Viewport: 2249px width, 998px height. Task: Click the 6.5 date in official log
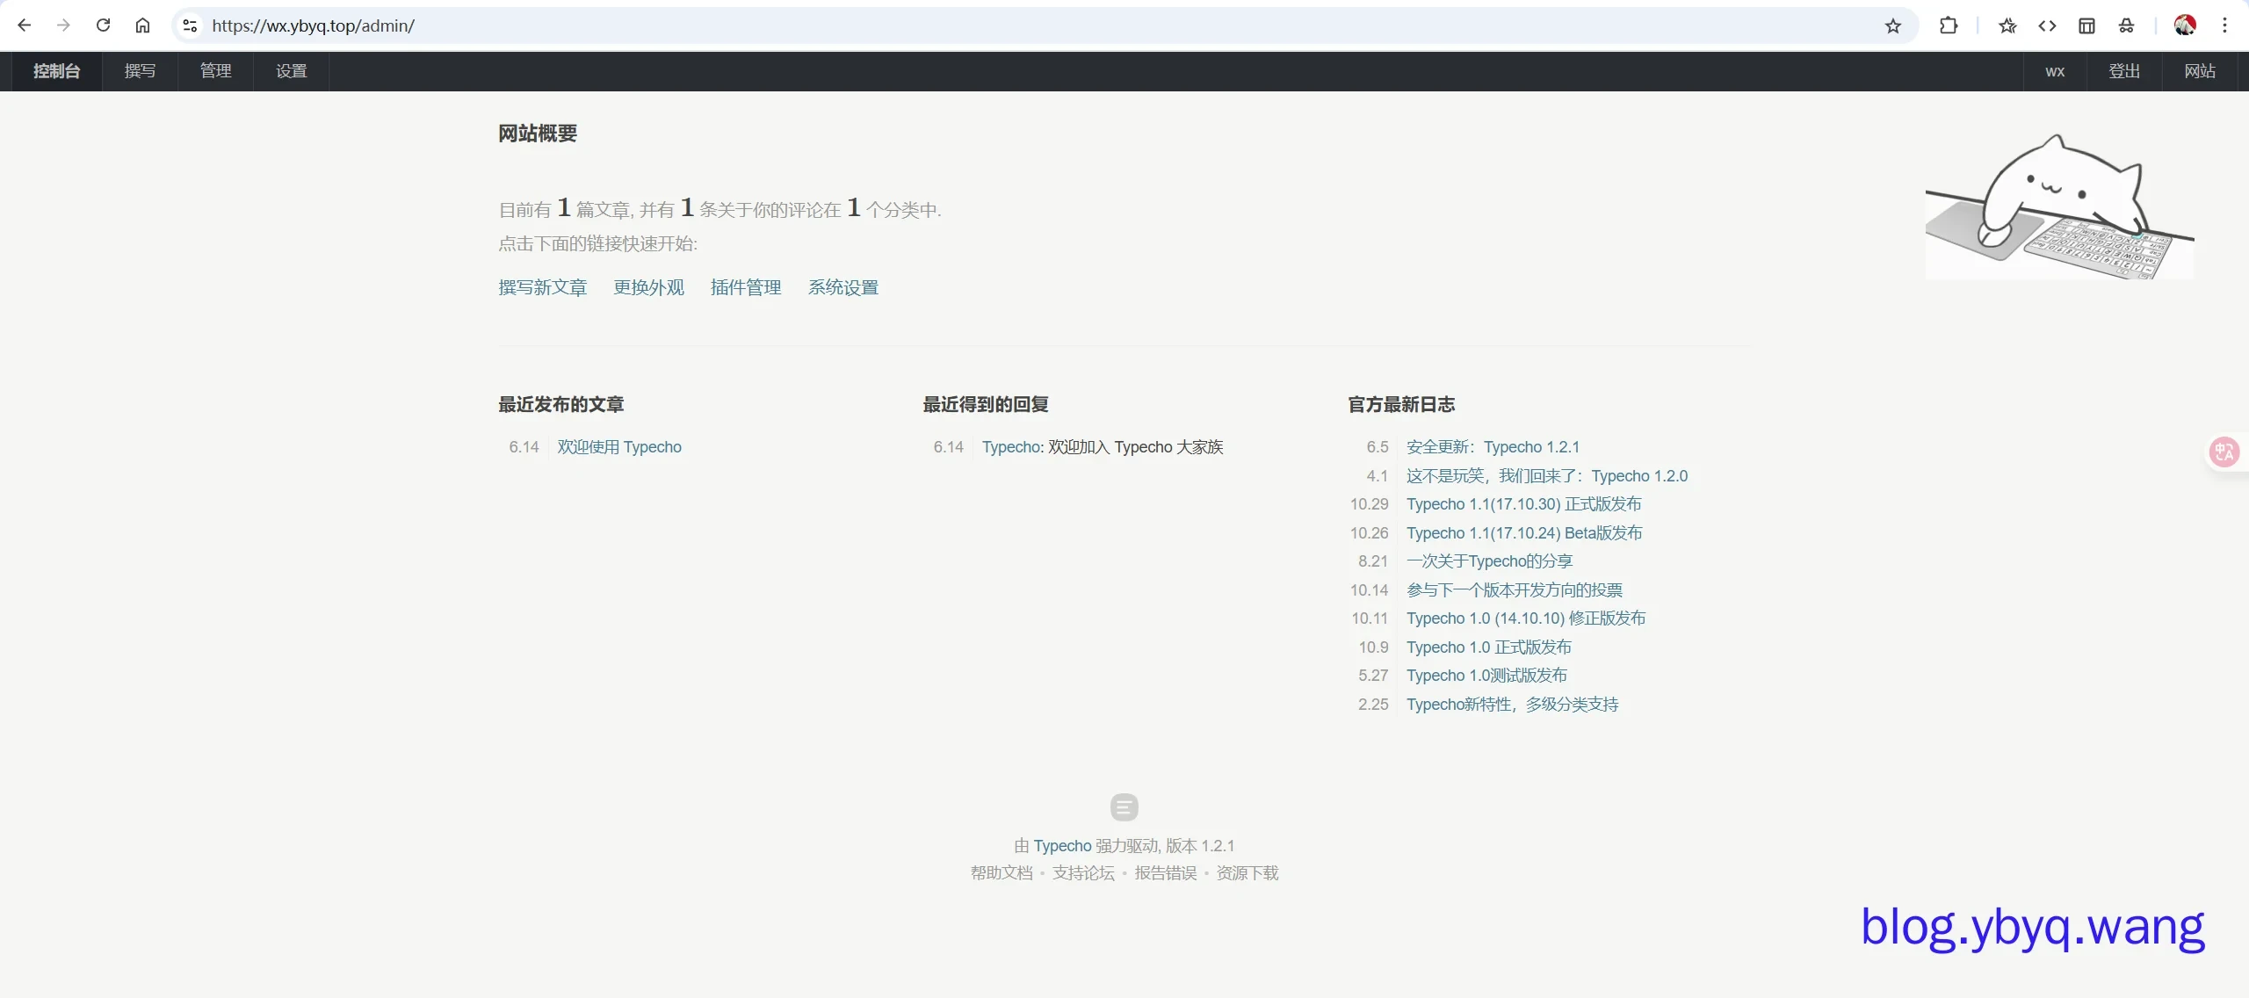click(1378, 447)
